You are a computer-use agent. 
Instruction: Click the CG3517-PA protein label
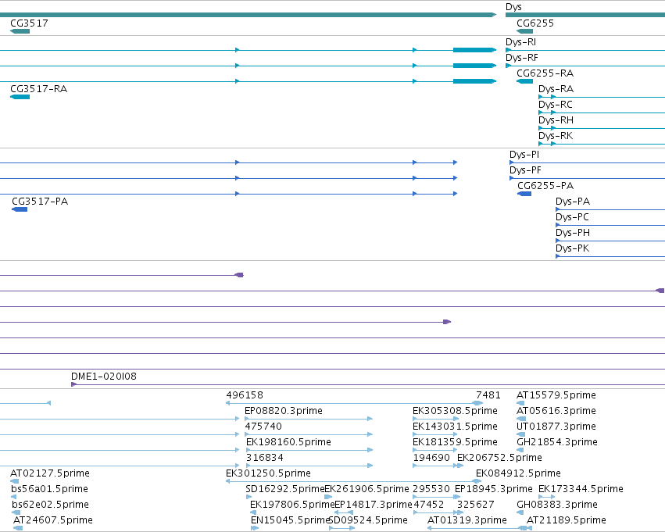click(40, 202)
